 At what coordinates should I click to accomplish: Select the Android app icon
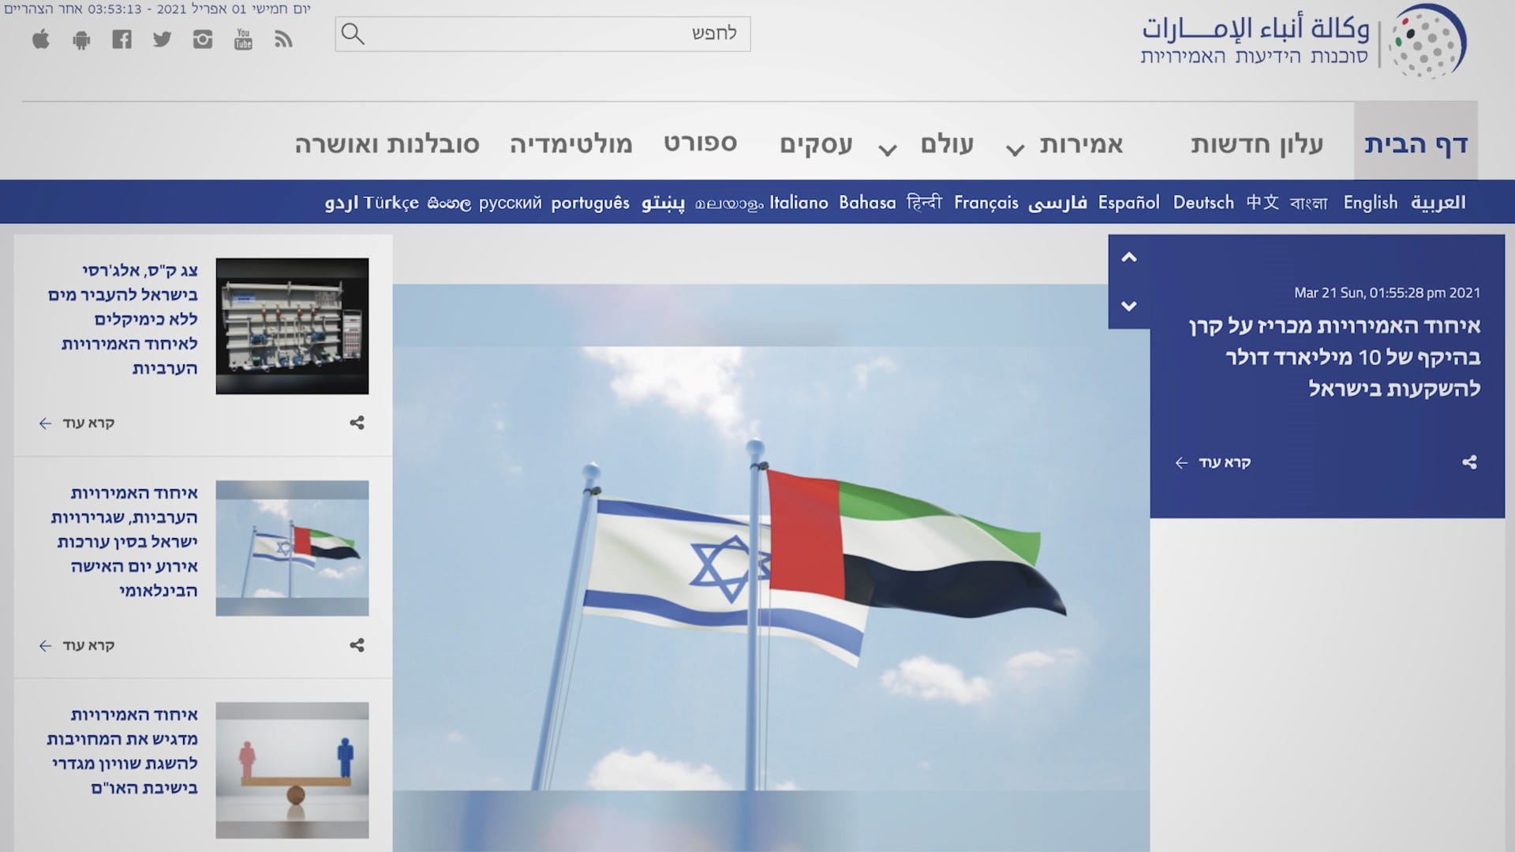[x=81, y=38]
